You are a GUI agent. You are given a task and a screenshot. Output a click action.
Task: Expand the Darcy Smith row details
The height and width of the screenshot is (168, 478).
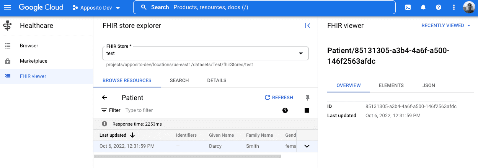click(307, 146)
